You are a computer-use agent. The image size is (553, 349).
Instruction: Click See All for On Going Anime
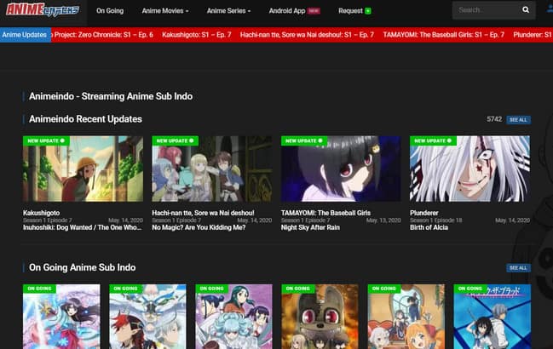(518, 267)
